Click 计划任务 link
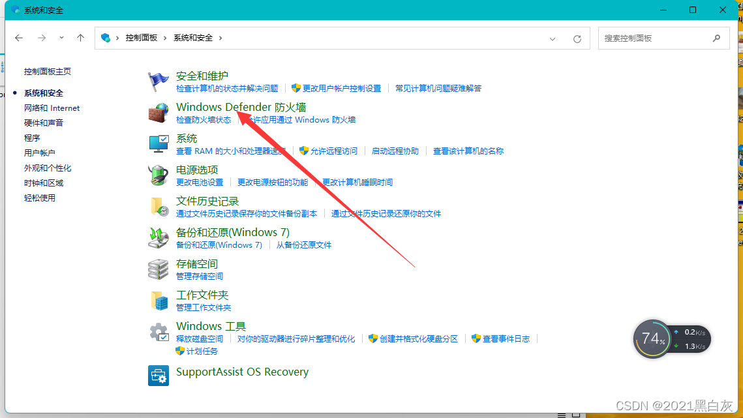 (202, 351)
